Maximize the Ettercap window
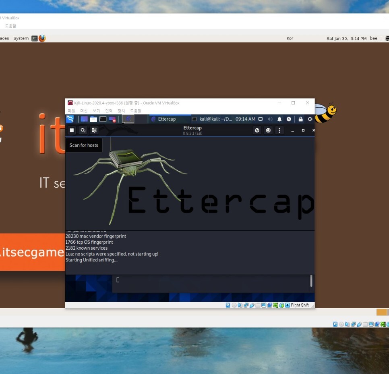This screenshot has width=389, height=374. coord(303,130)
